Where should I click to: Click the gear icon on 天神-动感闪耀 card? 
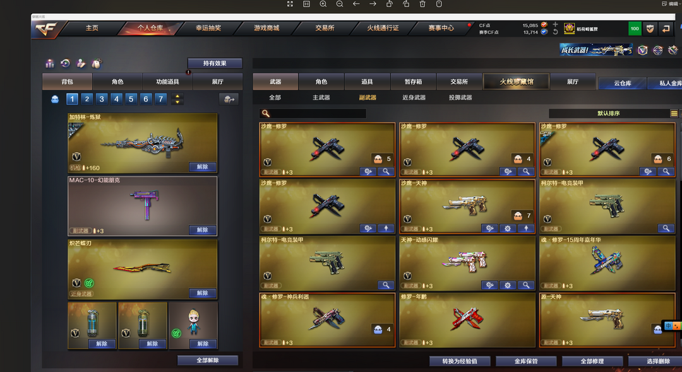click(508, 285)
